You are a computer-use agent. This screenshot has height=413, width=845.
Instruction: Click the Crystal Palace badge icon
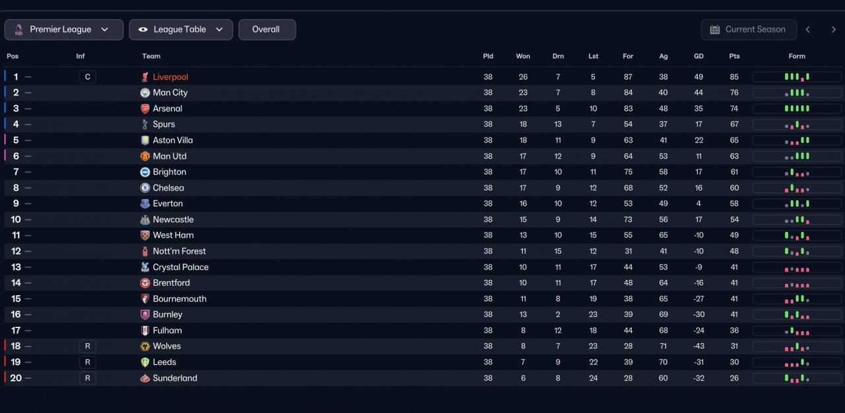[145, 267]
